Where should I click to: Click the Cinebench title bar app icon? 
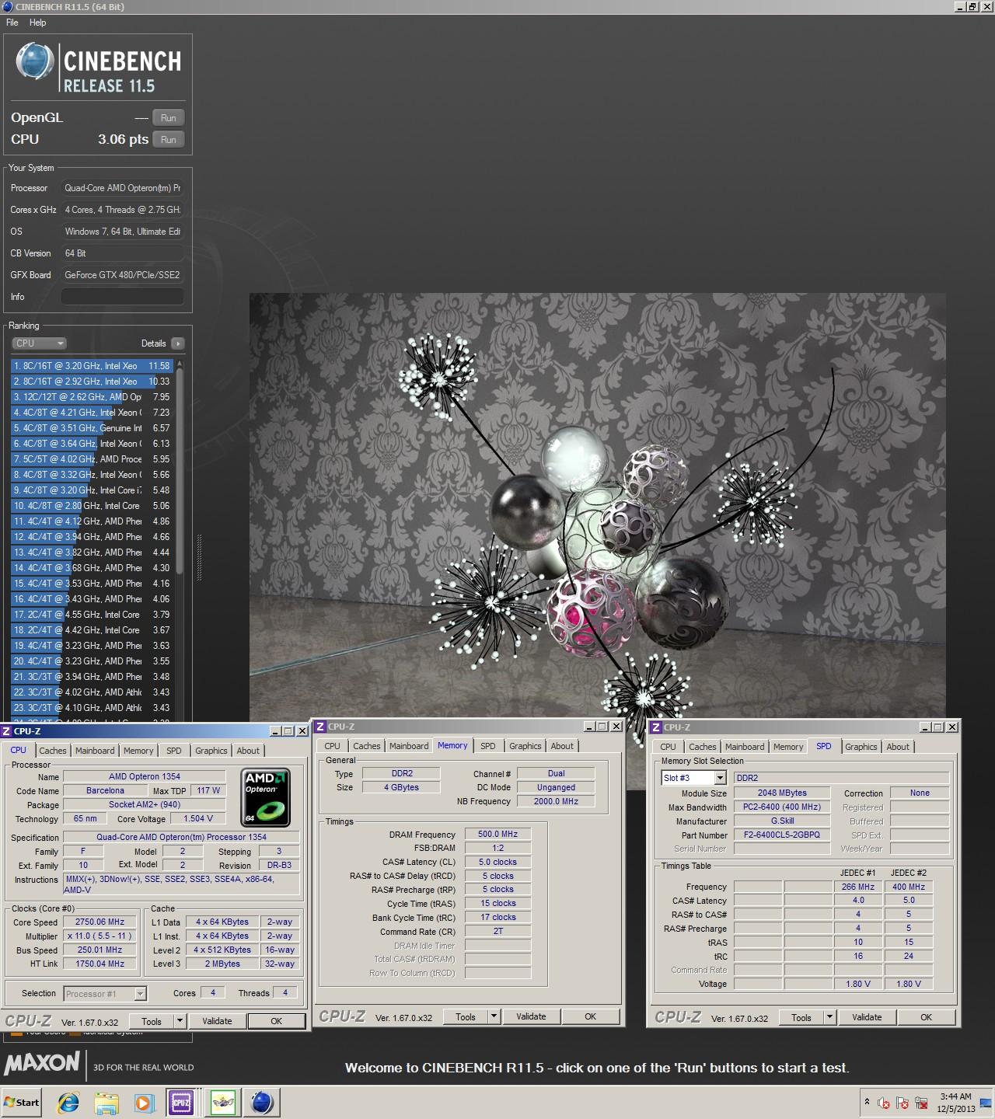[7, 7]
